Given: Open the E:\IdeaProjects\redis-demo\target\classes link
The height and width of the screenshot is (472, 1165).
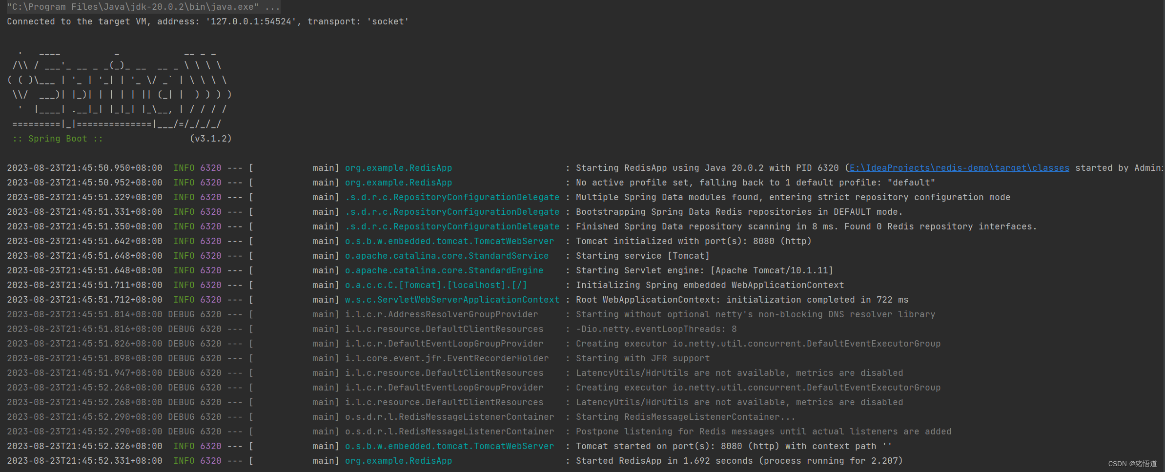Looking at the screenshot, I should [x=959, y=168].
